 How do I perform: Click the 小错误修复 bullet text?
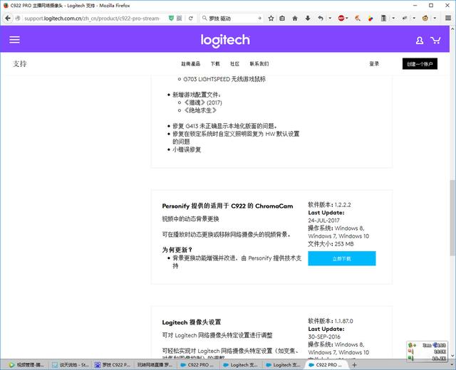pos(187,149)
